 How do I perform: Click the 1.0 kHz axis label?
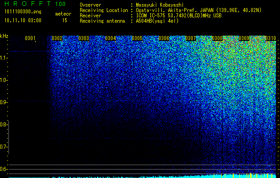(4, 80)
